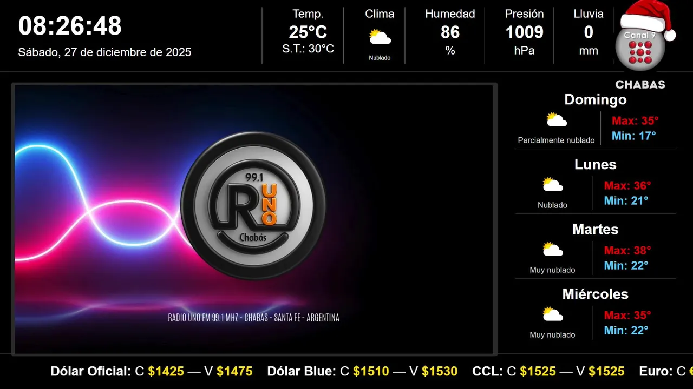Click the Nublado description under Lunes
This screenshot has width=693, height=389.
(x=552, y=205)
